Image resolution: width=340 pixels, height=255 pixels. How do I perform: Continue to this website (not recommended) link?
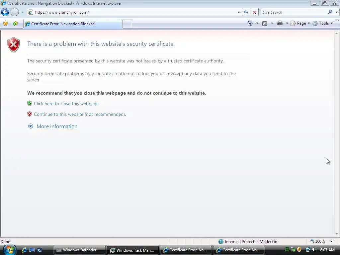pos(80,114)
